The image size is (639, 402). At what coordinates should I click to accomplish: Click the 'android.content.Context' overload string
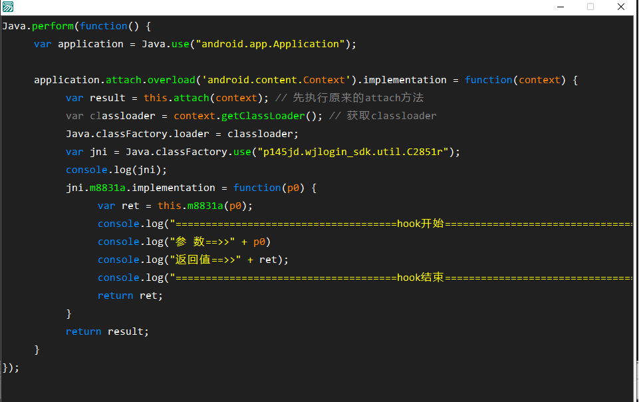(277, 80)
